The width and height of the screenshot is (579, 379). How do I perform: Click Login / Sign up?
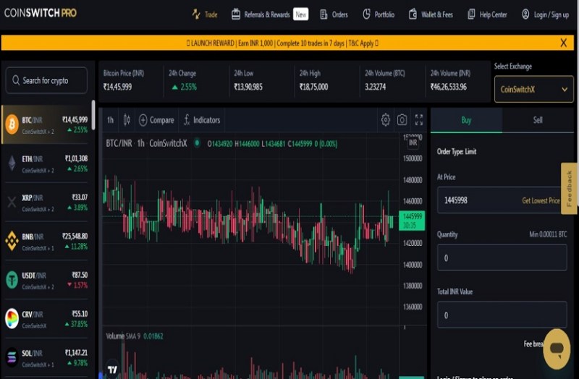pyautogui.click(x=544, y=14)
